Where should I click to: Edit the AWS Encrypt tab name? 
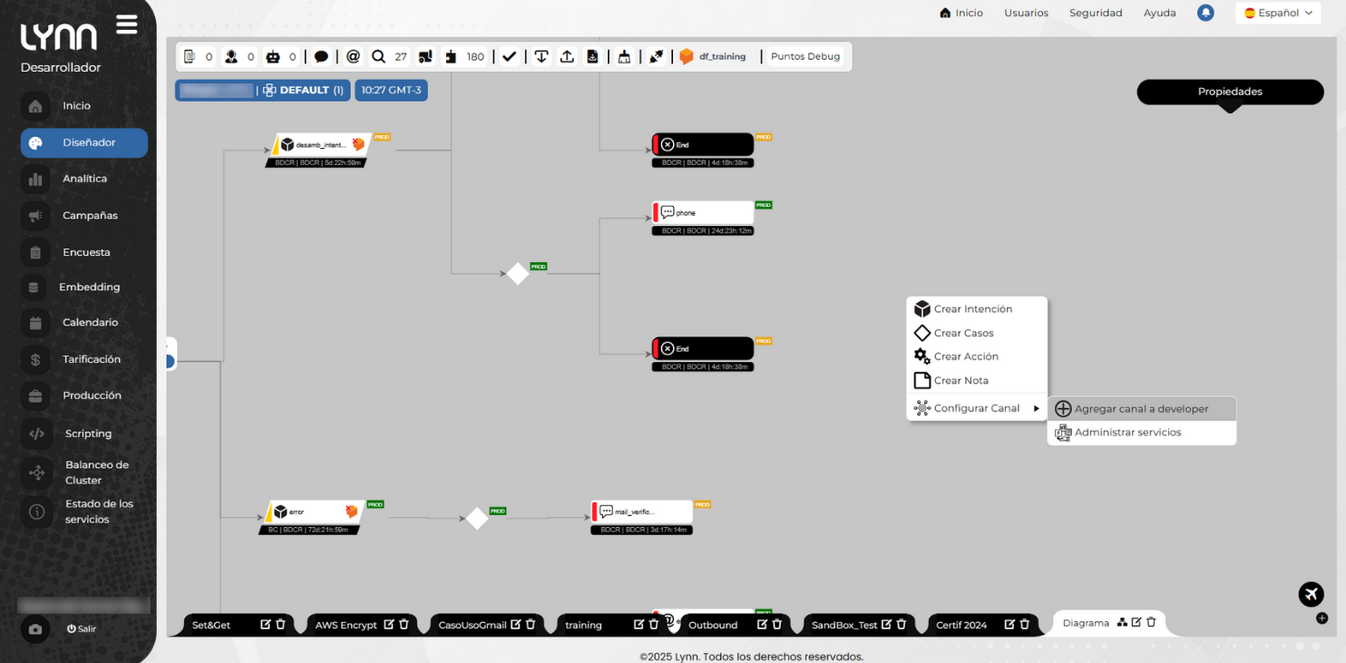point(389,624)
